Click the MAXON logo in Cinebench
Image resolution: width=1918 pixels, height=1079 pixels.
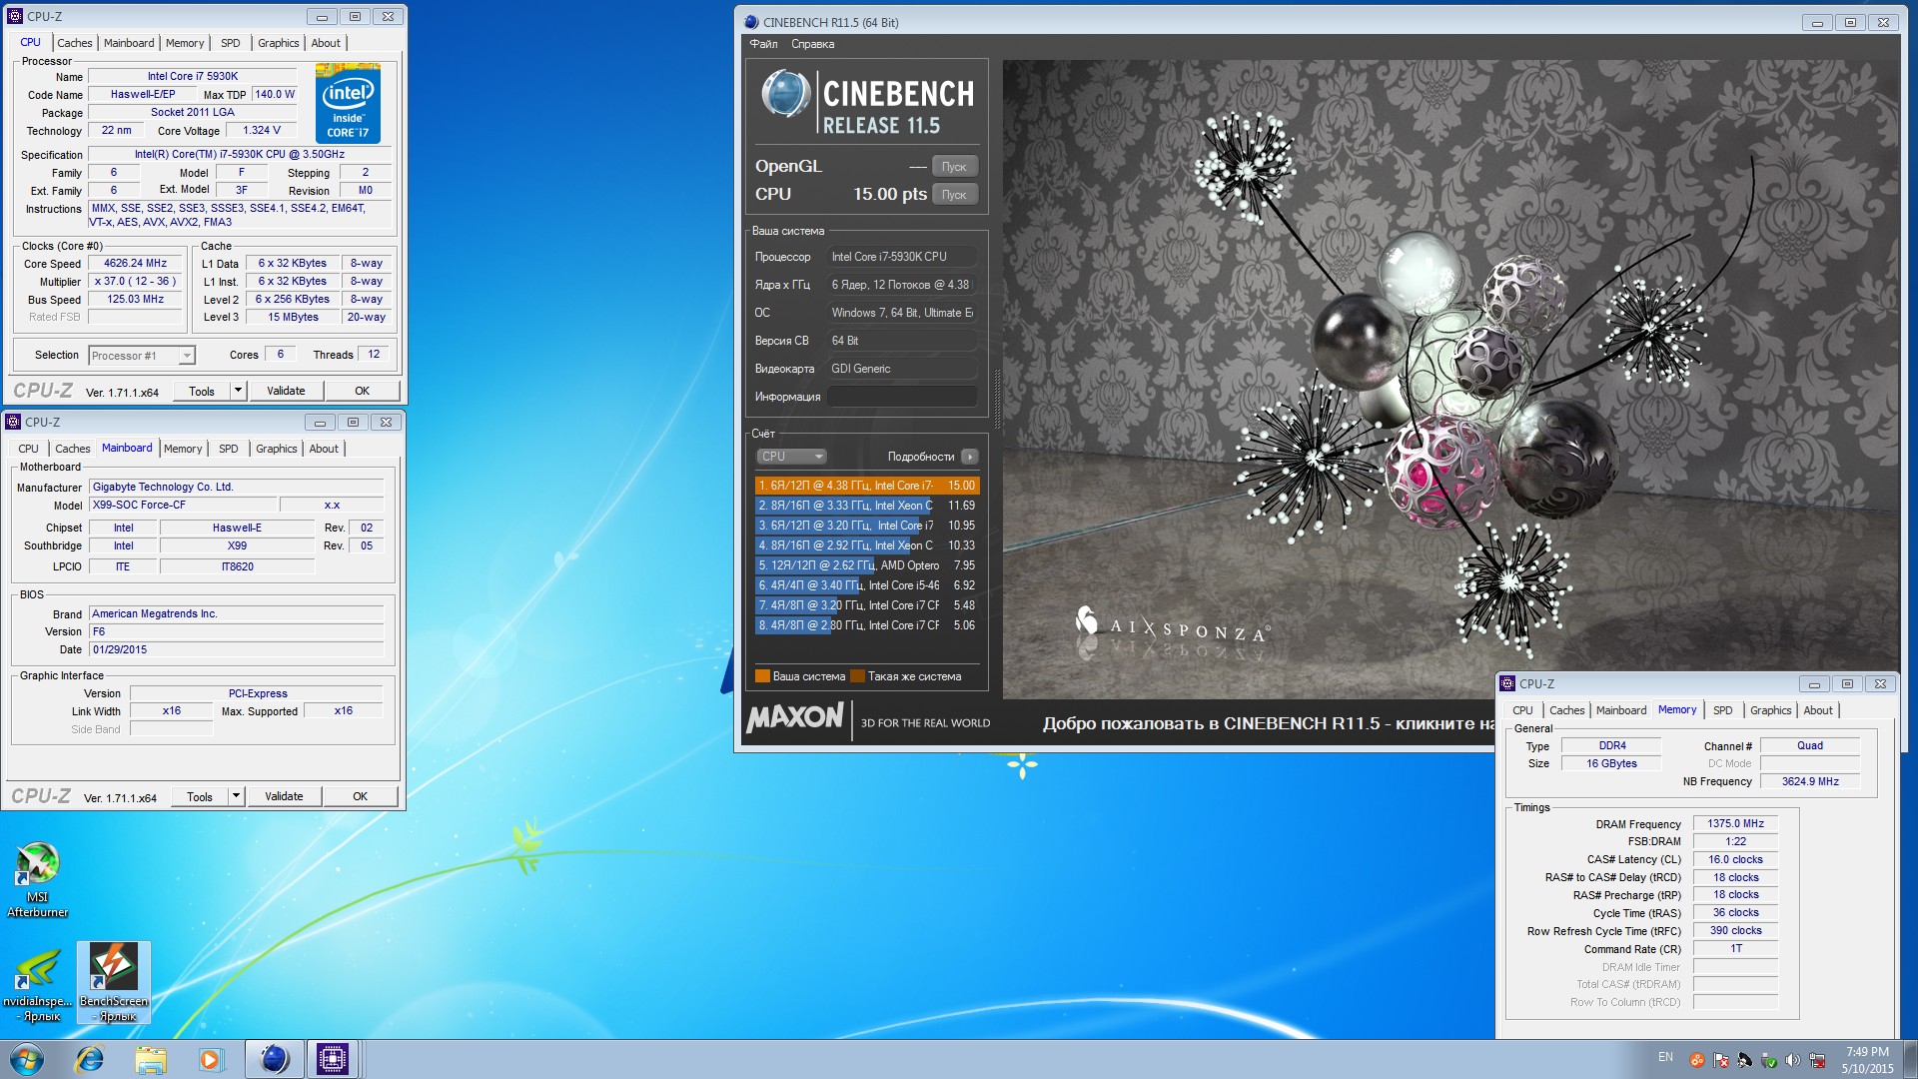(x=795, y=717)
